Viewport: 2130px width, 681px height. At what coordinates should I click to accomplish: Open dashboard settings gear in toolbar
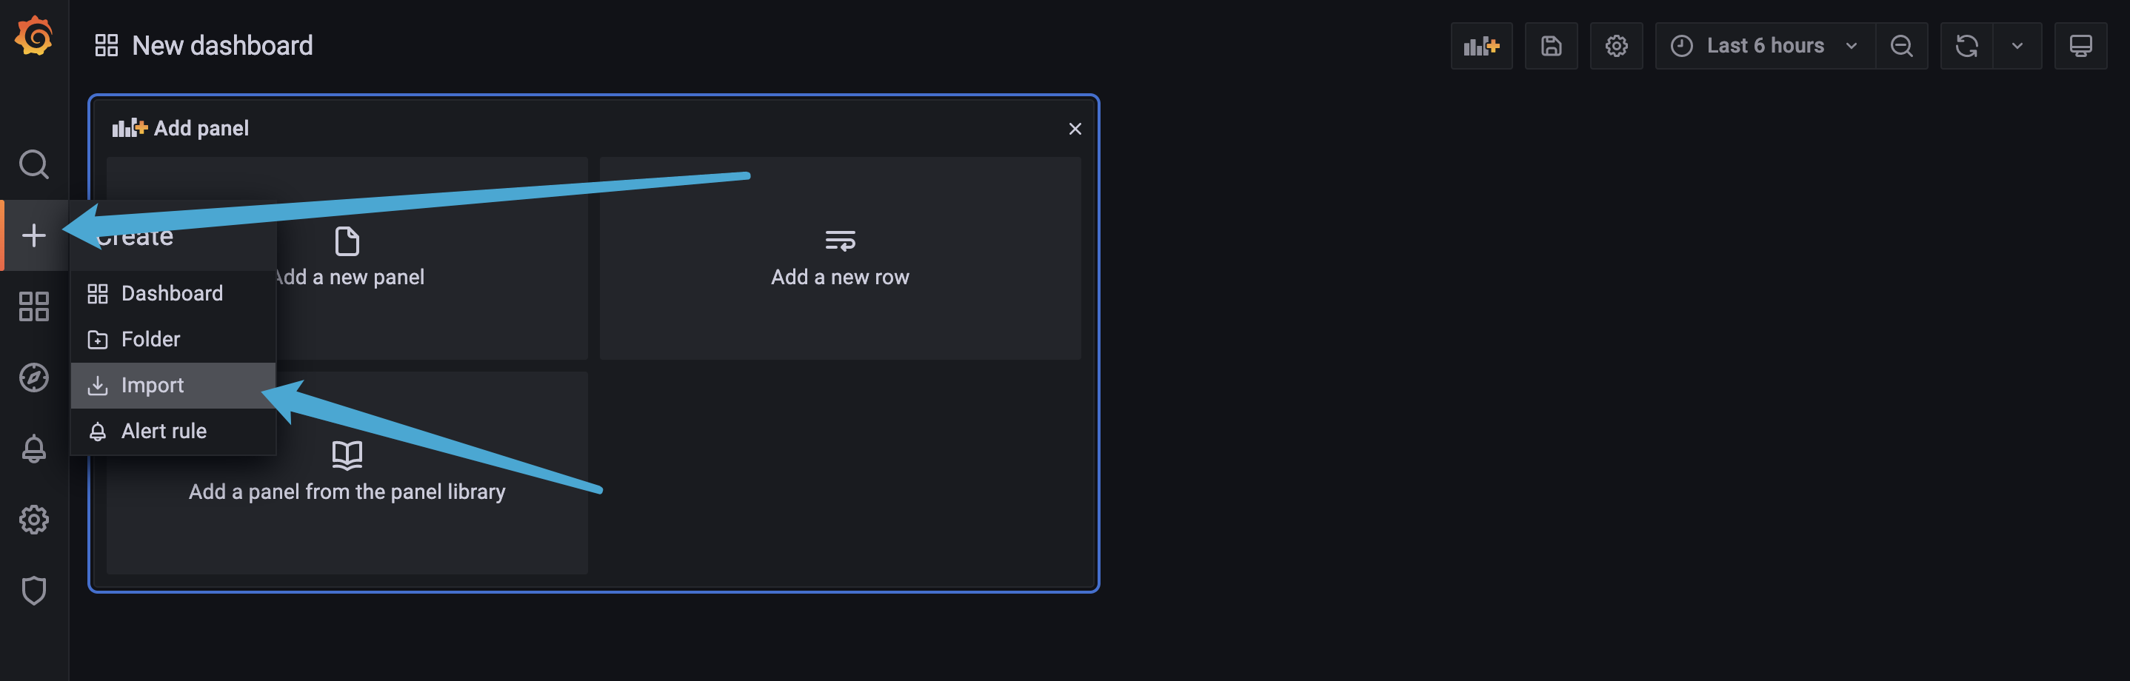point(1617,45)
